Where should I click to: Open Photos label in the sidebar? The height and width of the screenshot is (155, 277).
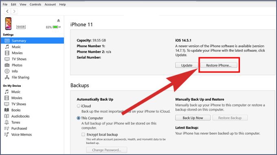pyautogui.click(x=17, y=65)
